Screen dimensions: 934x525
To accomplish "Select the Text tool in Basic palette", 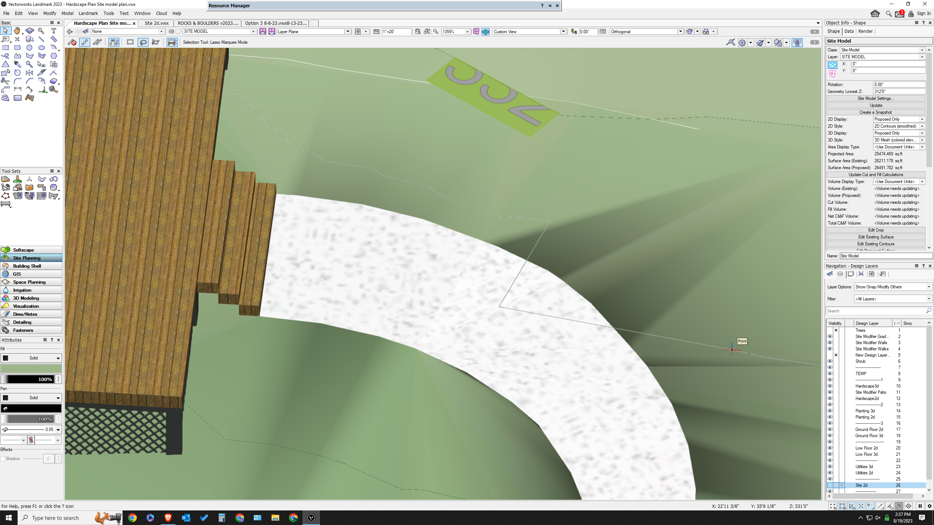I will 54,31.
